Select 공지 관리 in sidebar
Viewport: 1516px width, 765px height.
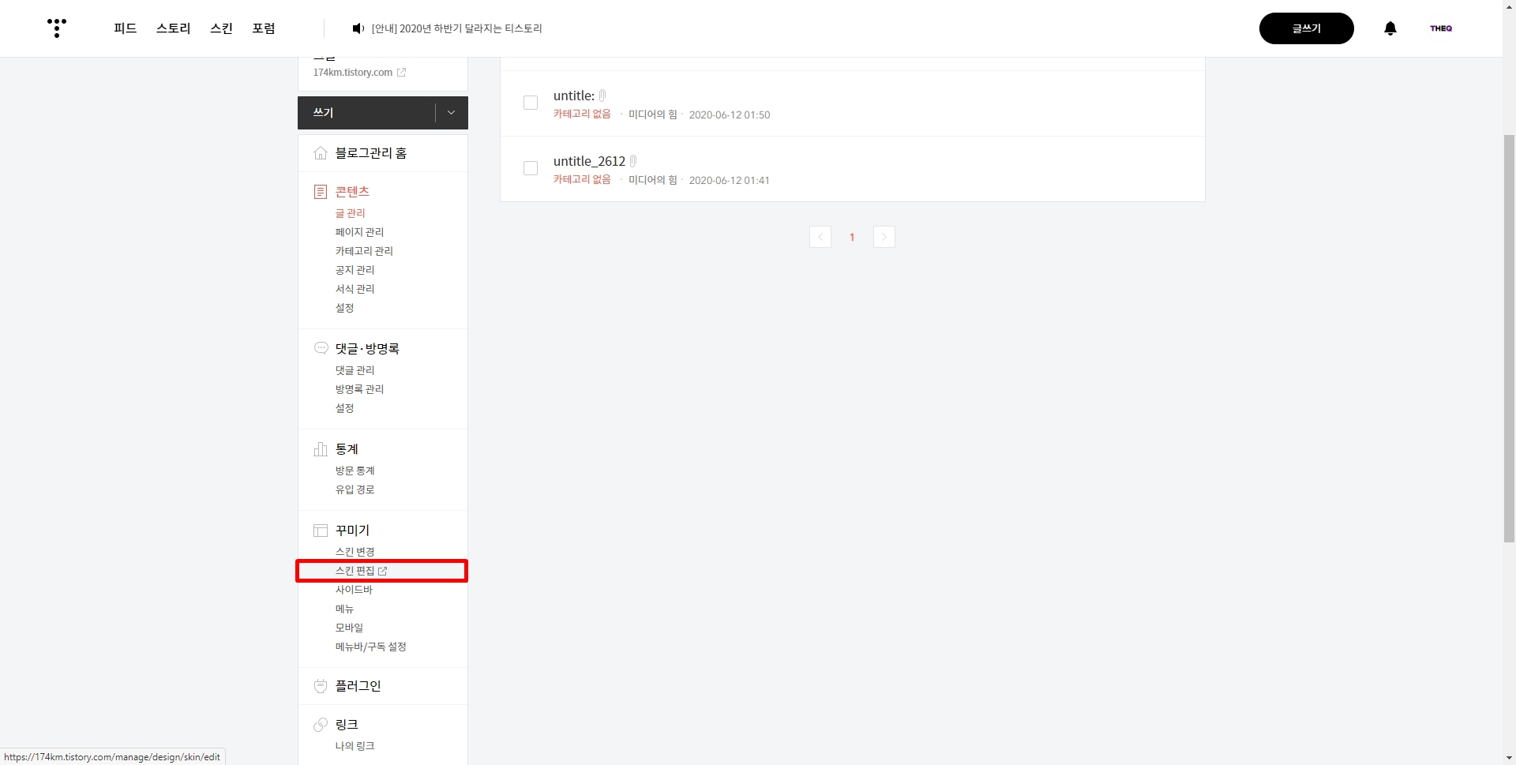355,270
